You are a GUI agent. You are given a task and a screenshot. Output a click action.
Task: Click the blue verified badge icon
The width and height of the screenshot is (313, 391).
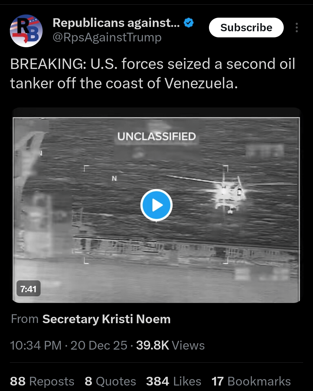189,23
